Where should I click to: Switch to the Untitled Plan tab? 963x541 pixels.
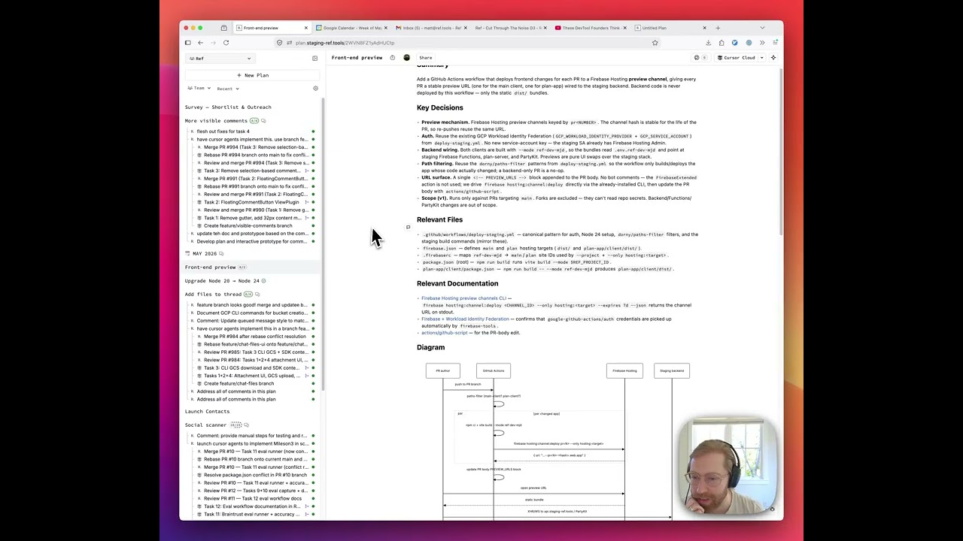(x=670, y=28)
